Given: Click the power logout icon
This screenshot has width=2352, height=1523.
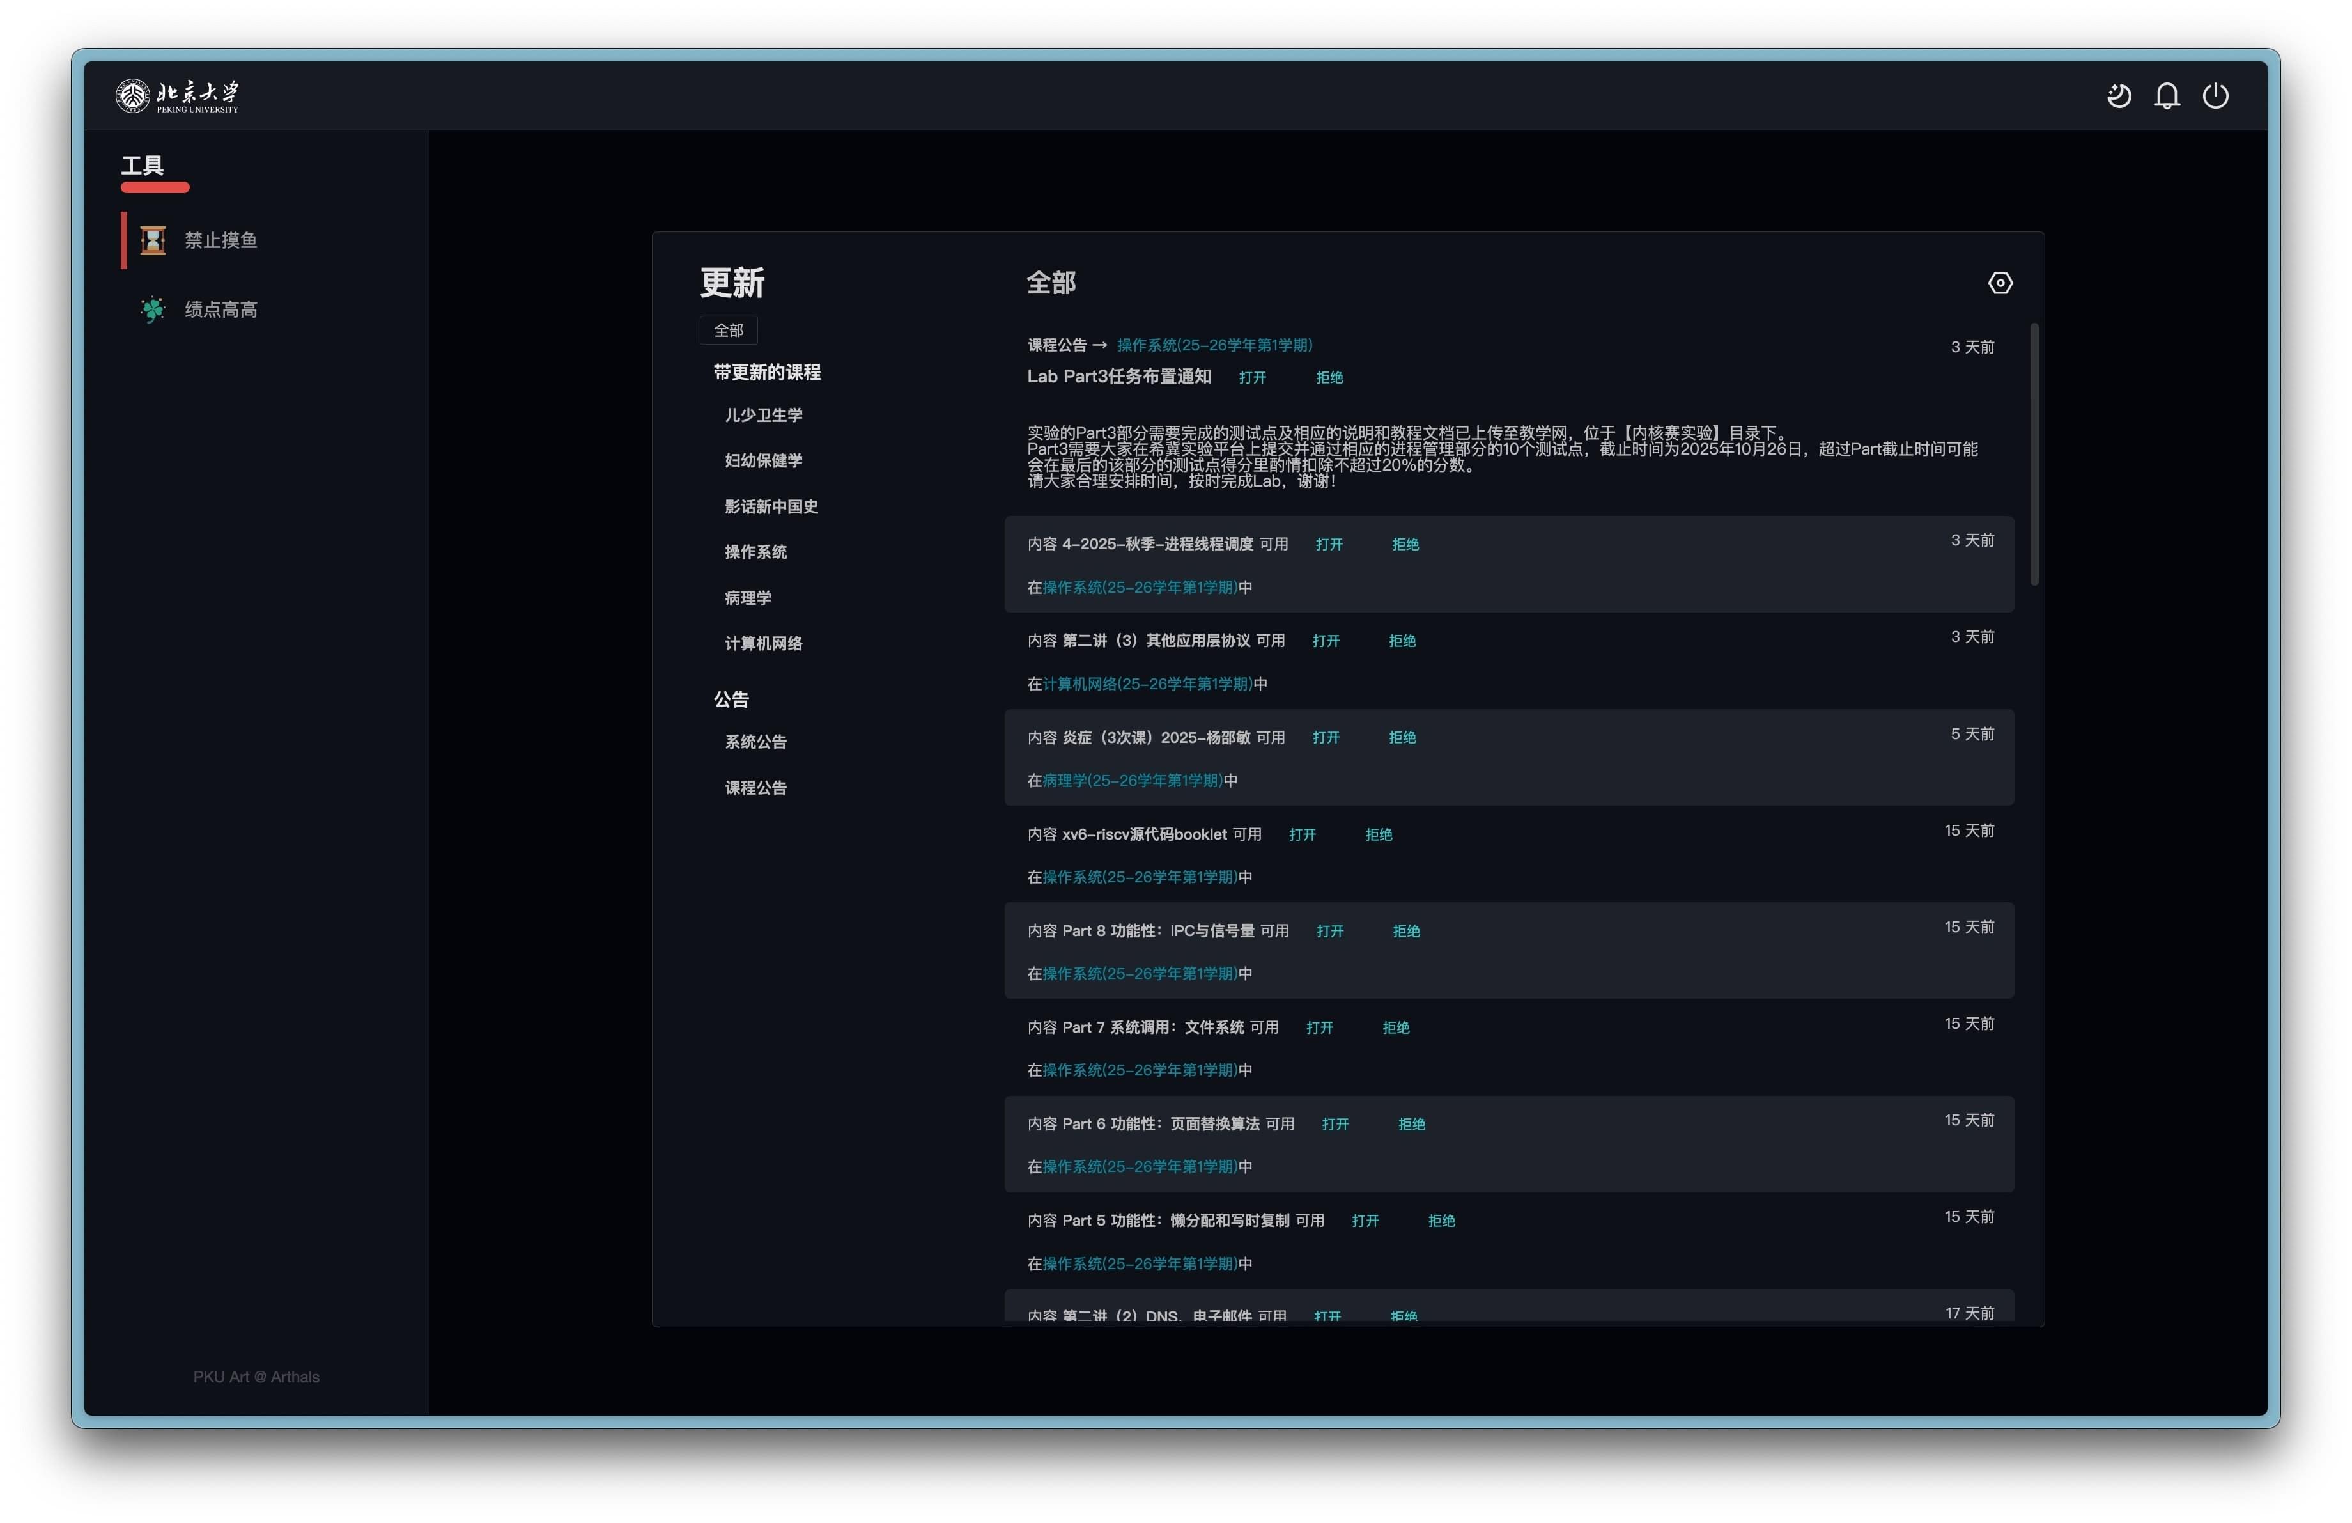Looking at the screenshot, I should click(2215, 96).
